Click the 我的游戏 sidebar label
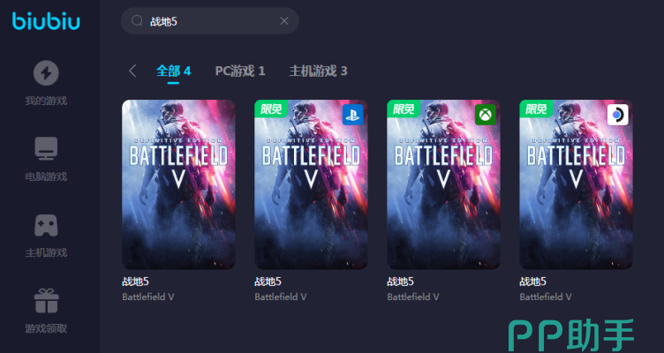664x353 pixels. (x=46, y=101)
